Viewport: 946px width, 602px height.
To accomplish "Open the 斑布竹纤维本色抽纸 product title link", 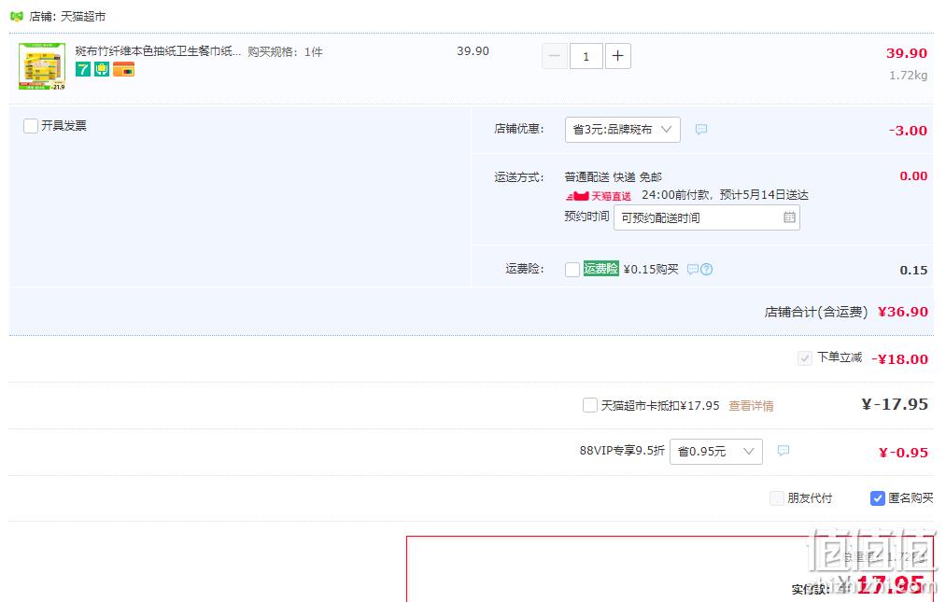I will click(158, 51).
